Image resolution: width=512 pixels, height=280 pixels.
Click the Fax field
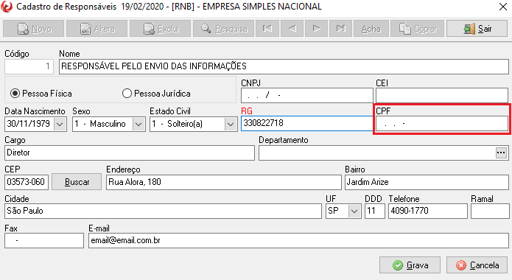pos(44,240)
